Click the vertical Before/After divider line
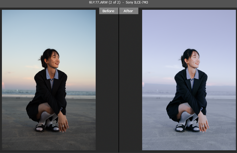This screenshot has width=237, height=153. pos(119,82)
